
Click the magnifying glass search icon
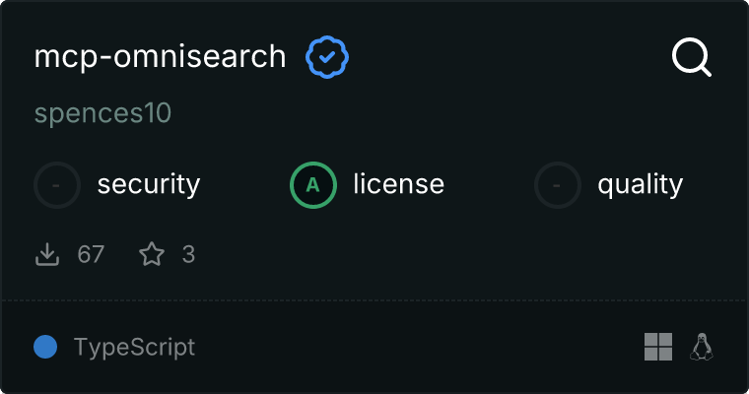pos(691,58)
